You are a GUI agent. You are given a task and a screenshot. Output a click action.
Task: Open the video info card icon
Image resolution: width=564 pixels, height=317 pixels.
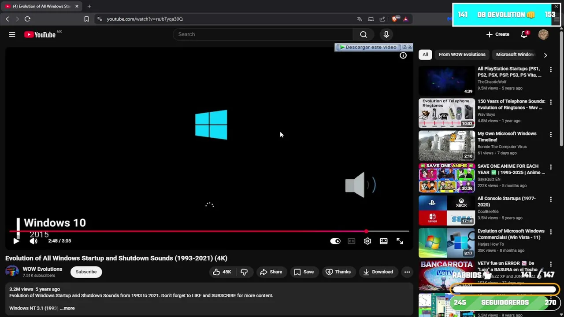click(x=403, y=55)
